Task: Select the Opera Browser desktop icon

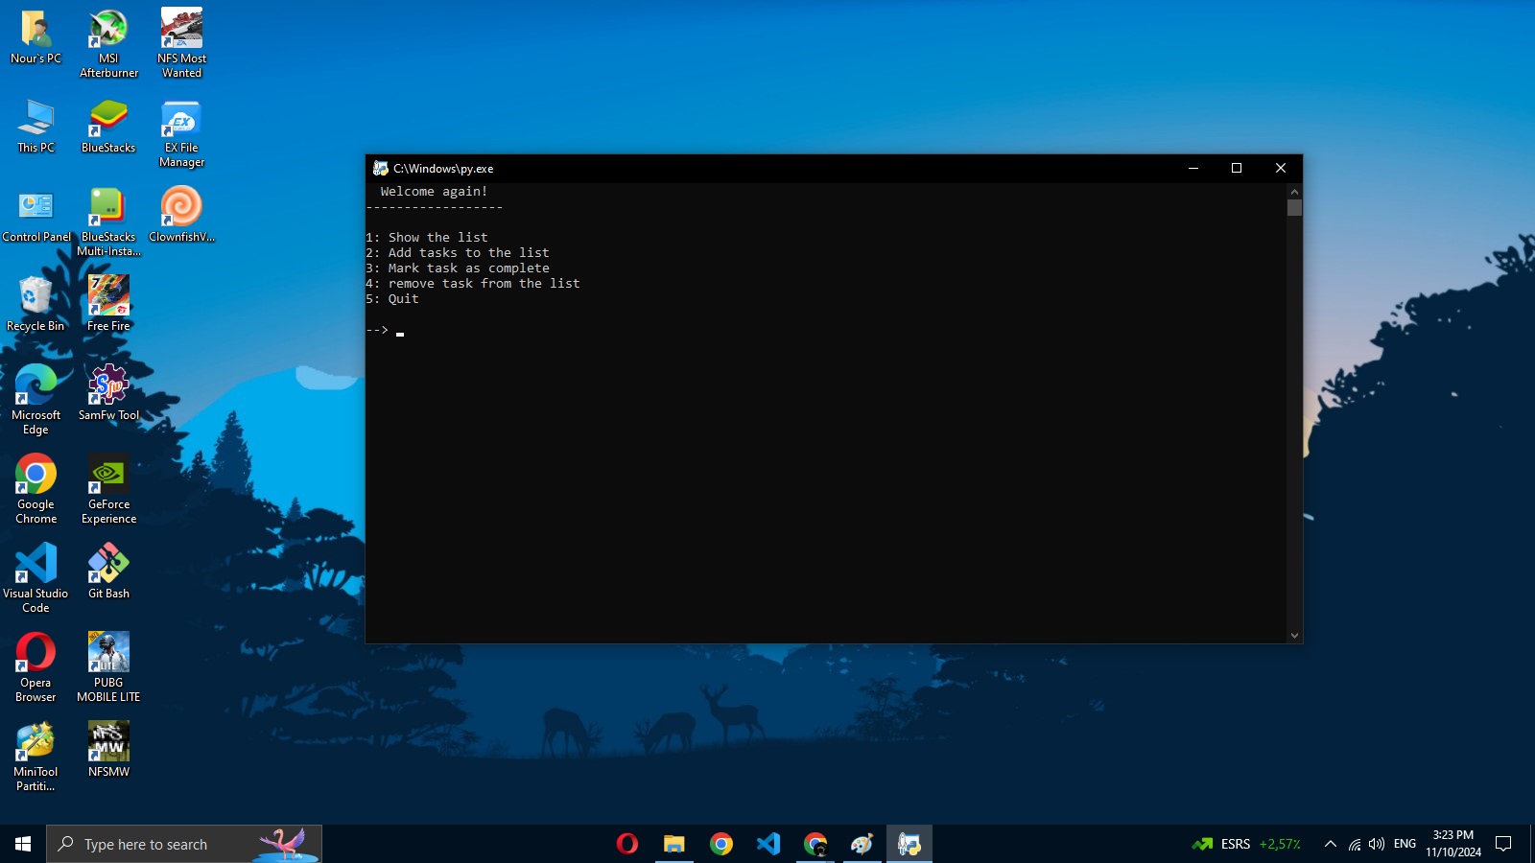Action: 35,668
